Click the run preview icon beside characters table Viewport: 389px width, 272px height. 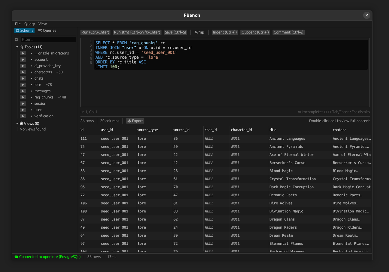coord(23,72)
